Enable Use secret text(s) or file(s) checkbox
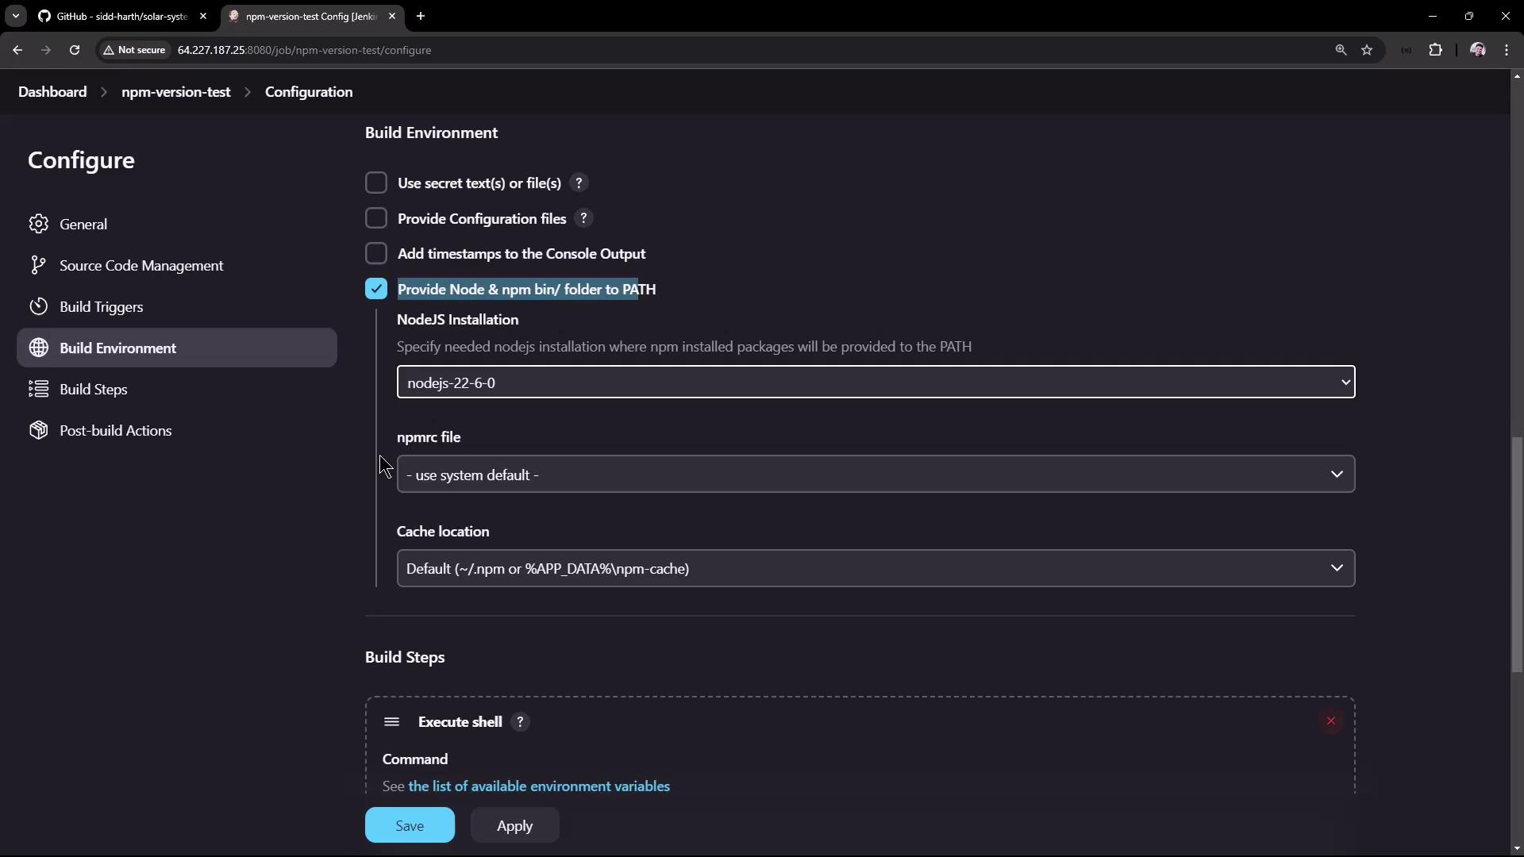The height and width of the screenshot is (857, 1524). tap(376, 183)
